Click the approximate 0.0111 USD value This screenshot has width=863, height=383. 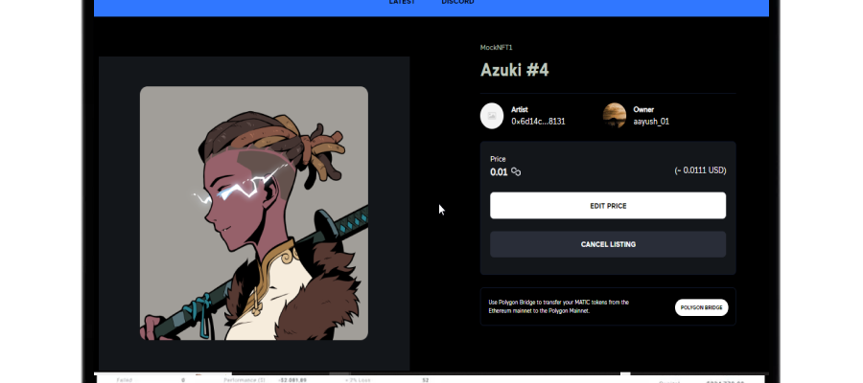point(700,170)
